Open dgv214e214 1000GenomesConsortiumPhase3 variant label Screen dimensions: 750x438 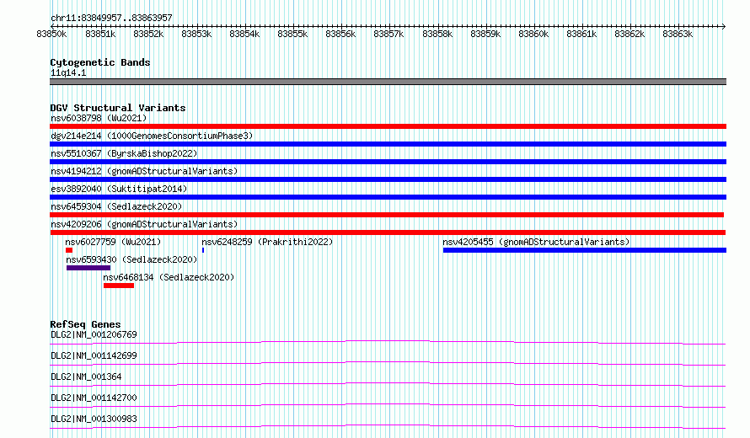pyautogui.click(x=152, y=136)
